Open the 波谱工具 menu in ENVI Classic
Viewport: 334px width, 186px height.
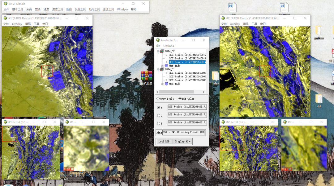point(58,9)
